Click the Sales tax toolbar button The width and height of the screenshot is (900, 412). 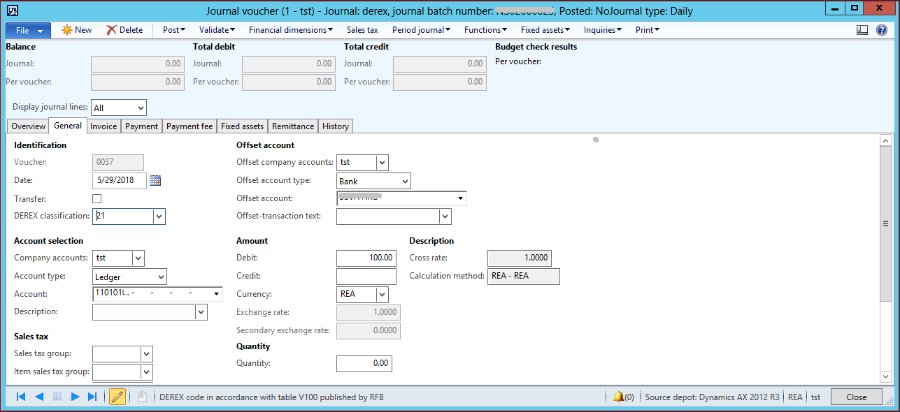(362, 30)
